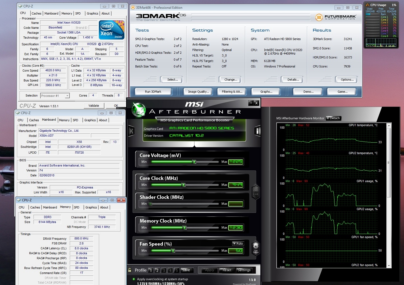This screenshot has height=285, width=404.
Task: Click the profile lock icon in Afterburner
Action: (x=129, y=270)
